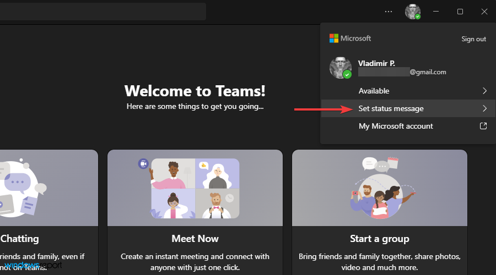Click the camera icon on Meet Now illustration

143,163
